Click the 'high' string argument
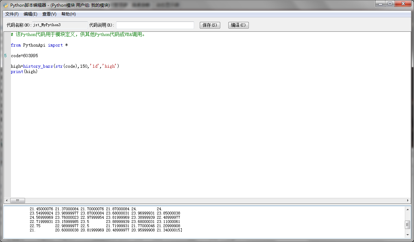 (109, 66)
